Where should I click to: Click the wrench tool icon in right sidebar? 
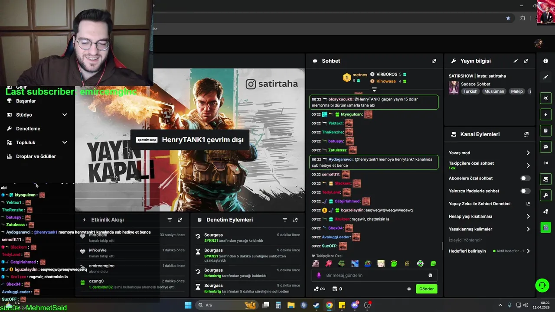545,195
